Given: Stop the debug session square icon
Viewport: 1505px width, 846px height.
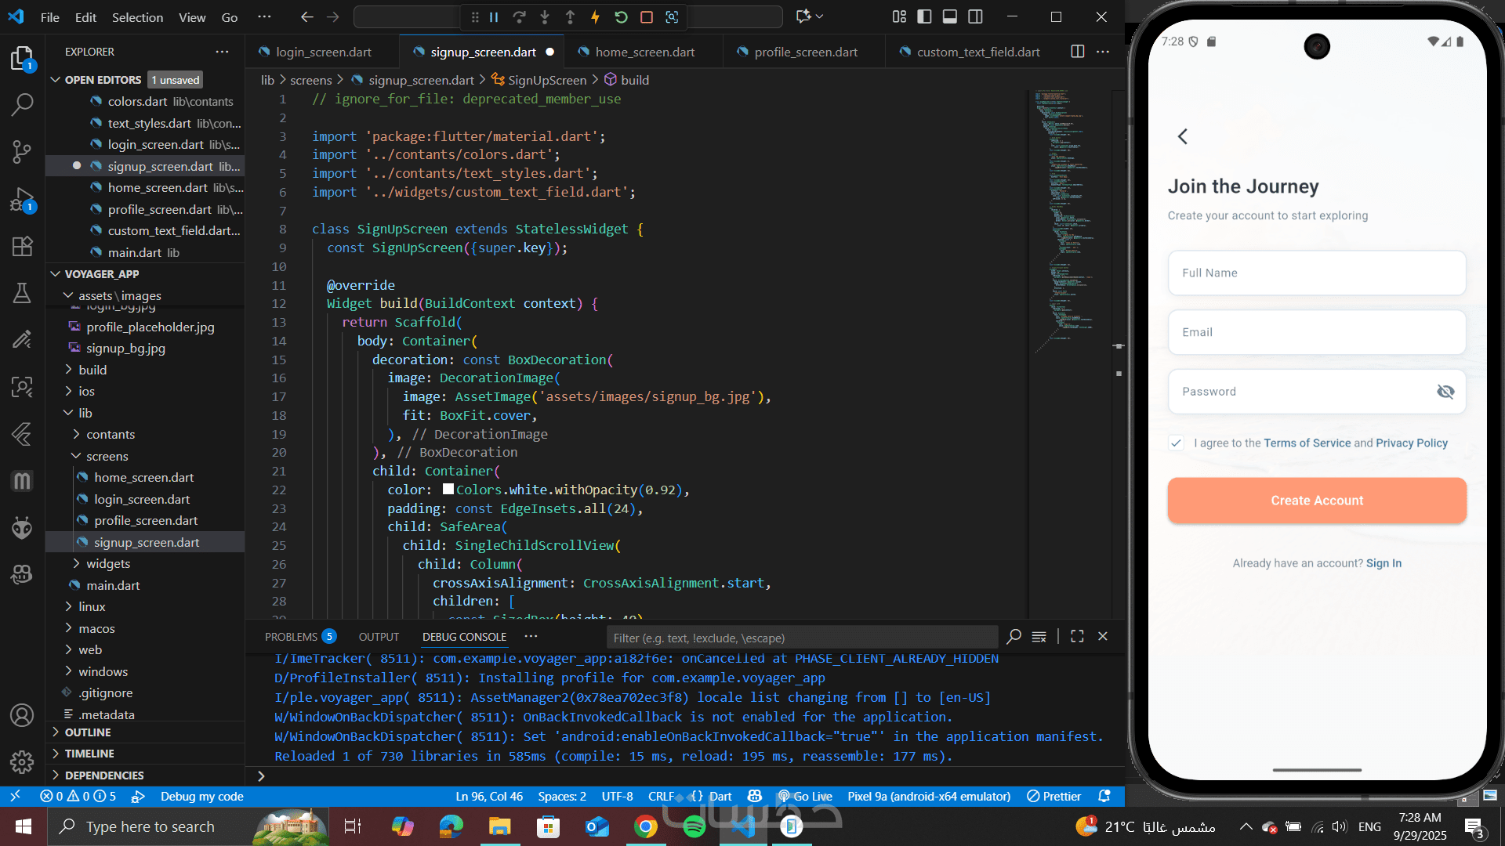Looking at the screenshot, I should [x=647, y=16].
